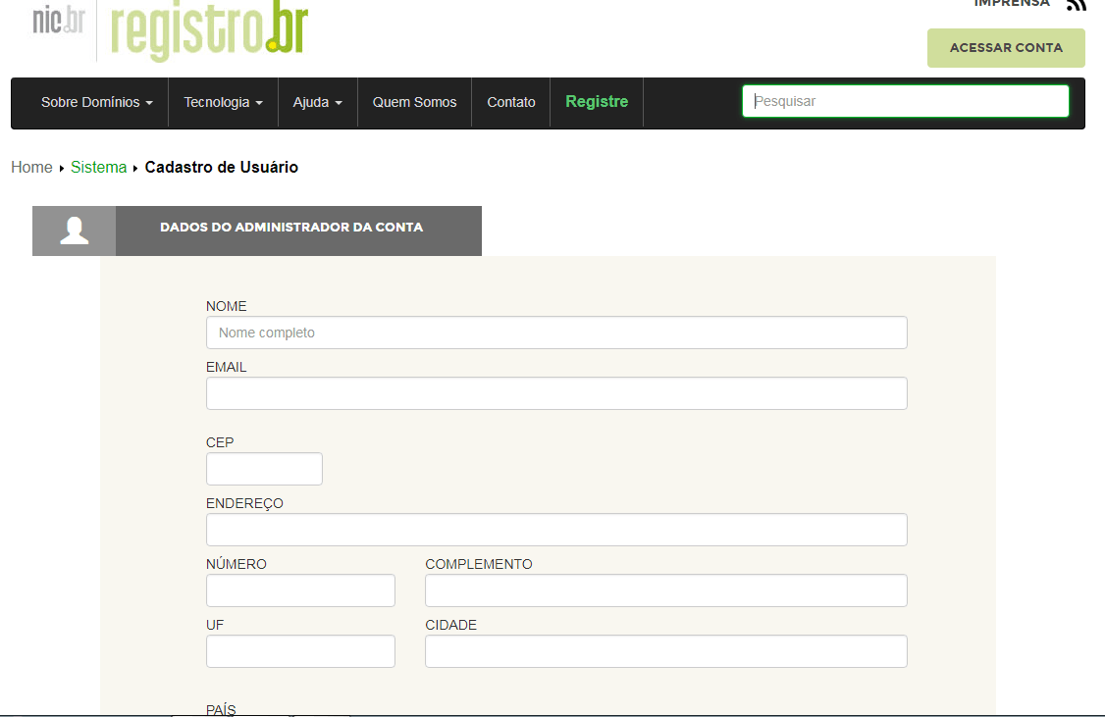Image resolution: width=1105 pixels, height=717 pixels.
Task: Focus the EMAIL input field
Action: point(556,393)
